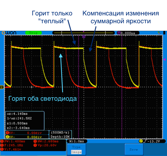Select the Δx:4.140ms cursor readout
The image size is (167, 156).
point(17,114)
